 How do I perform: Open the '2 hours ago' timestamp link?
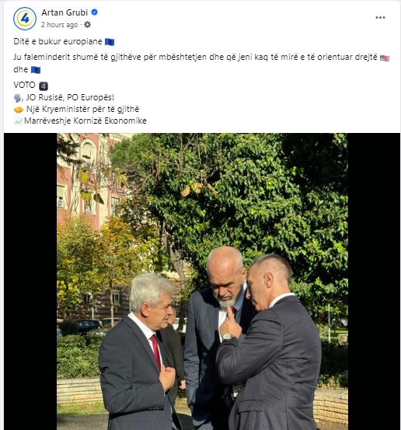coord(60,25)
